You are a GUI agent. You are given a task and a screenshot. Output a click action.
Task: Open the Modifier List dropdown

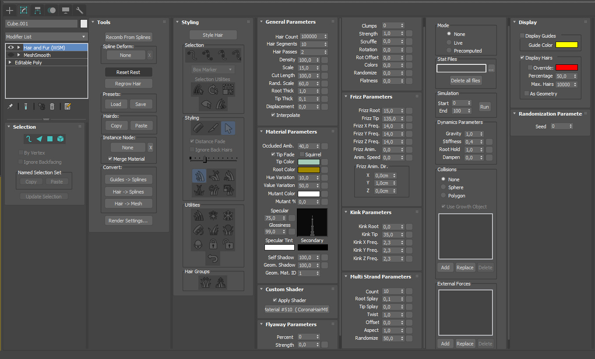[46, 37]
